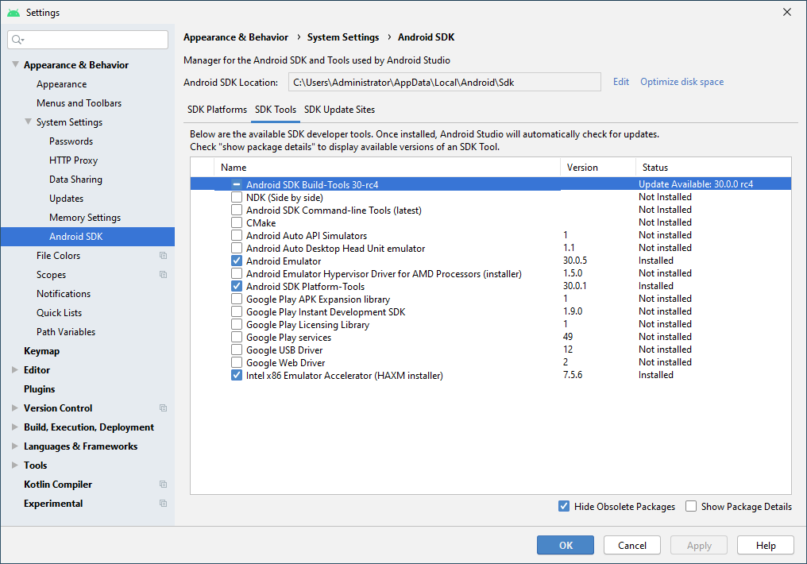
Task: Open the Appearance settings page
Action: point(61,84)
